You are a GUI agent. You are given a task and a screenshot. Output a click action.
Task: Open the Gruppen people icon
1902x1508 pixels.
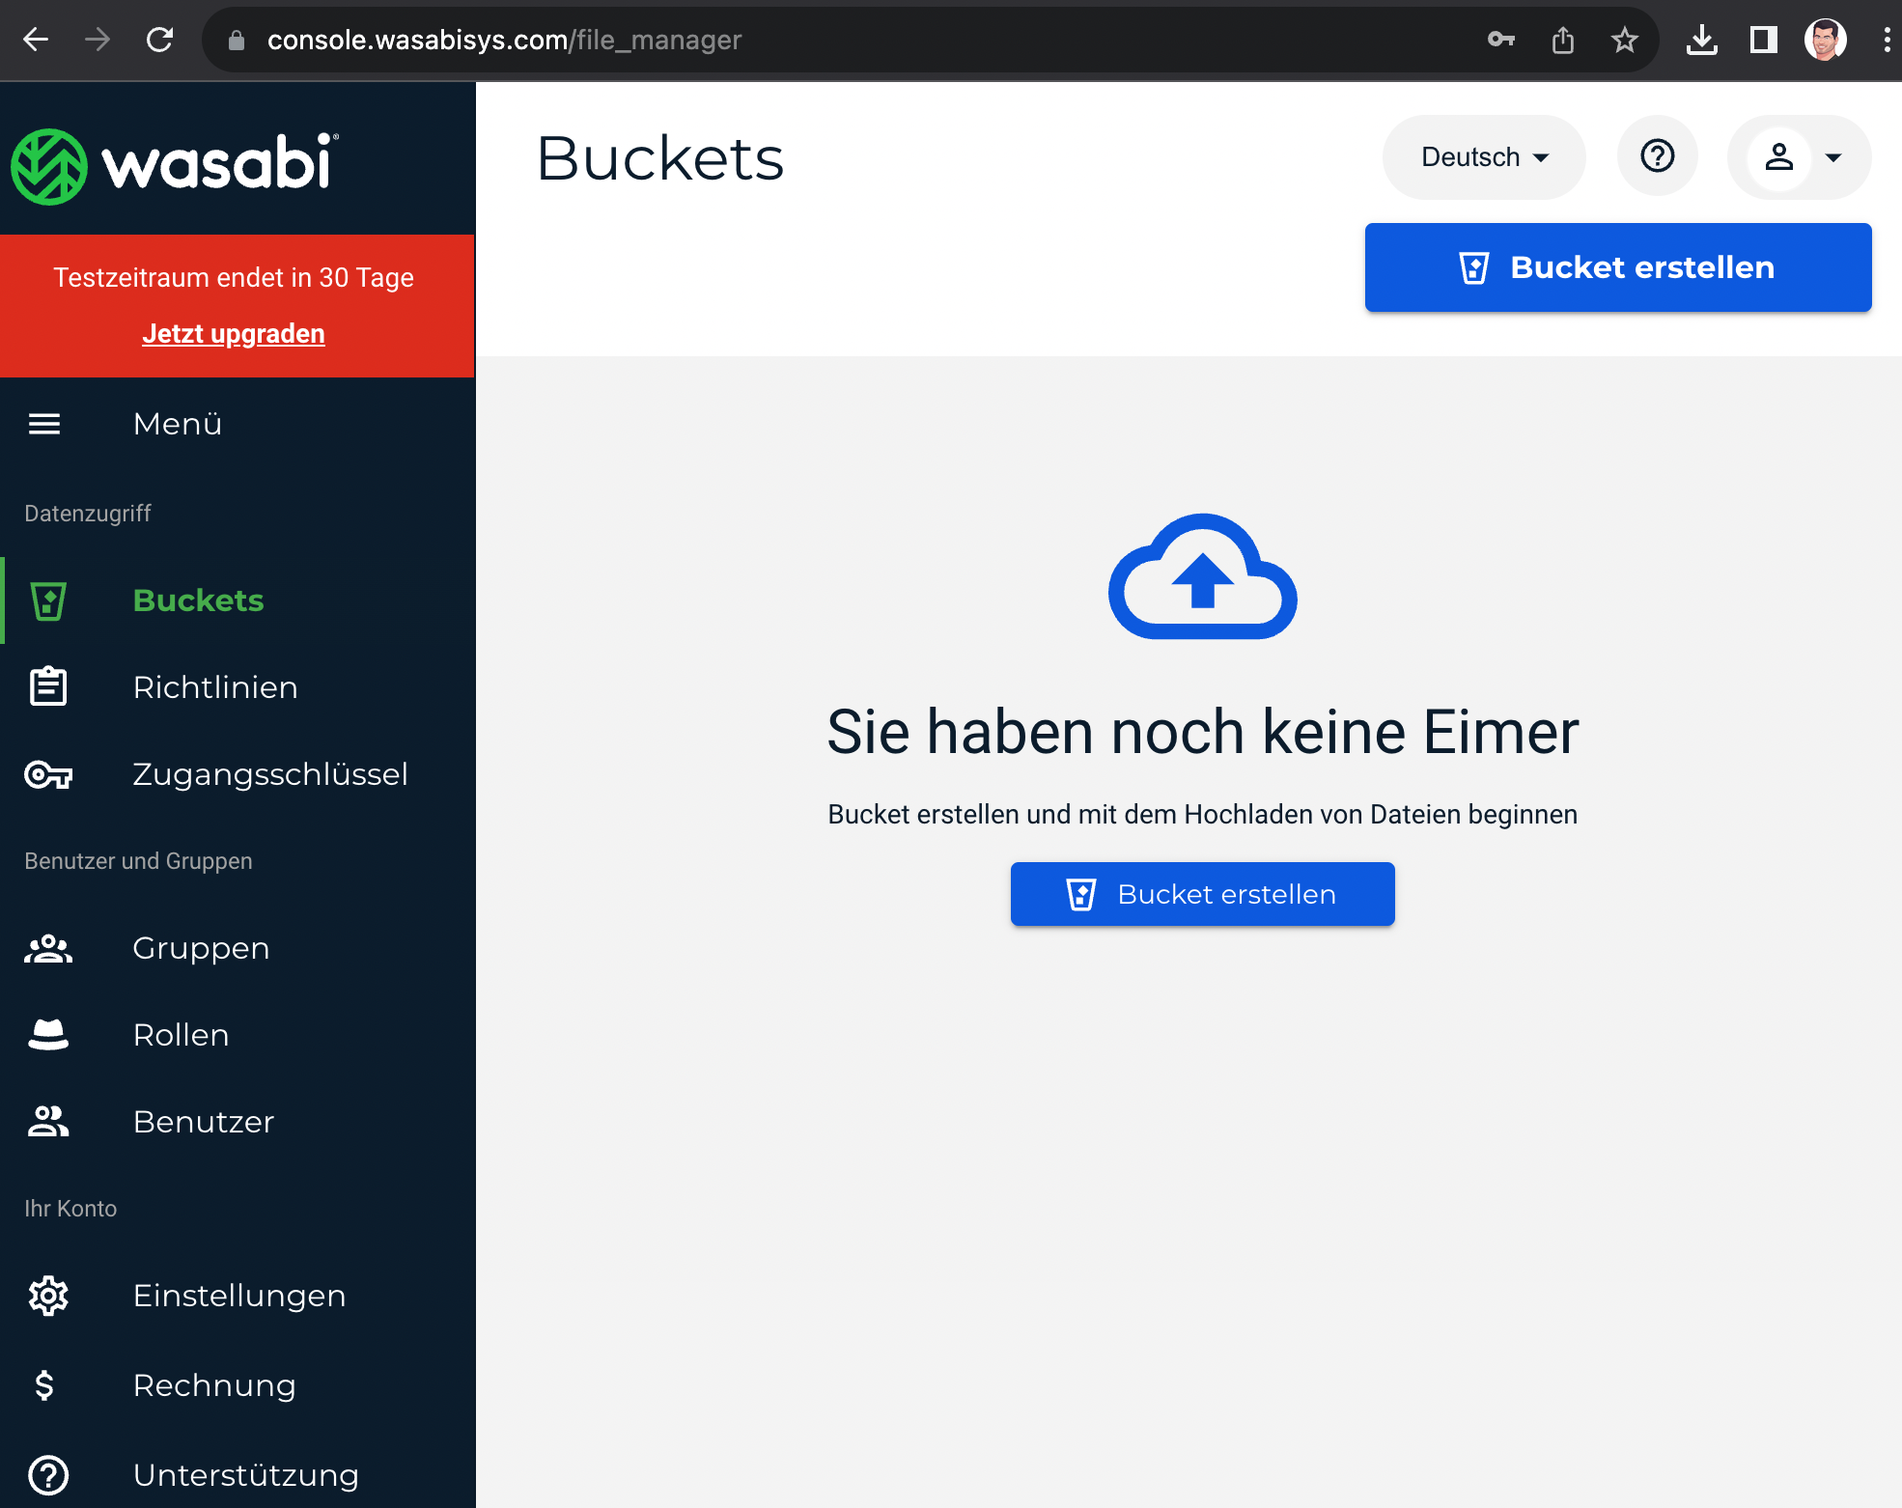(x=48, y=948)
